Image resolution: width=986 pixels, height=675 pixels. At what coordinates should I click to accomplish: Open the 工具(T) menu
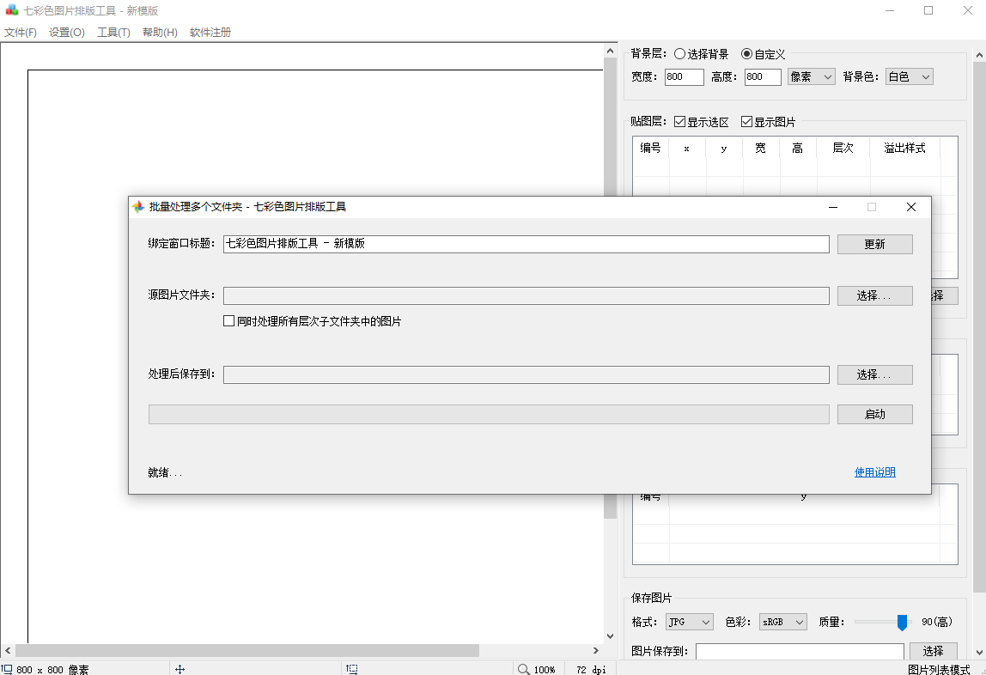point(113,32)
